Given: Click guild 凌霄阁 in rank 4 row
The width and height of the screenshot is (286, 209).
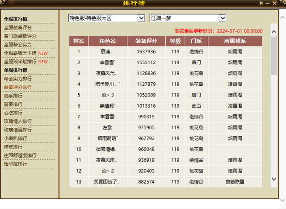Looking at the screenshot, I should point(235,84).
